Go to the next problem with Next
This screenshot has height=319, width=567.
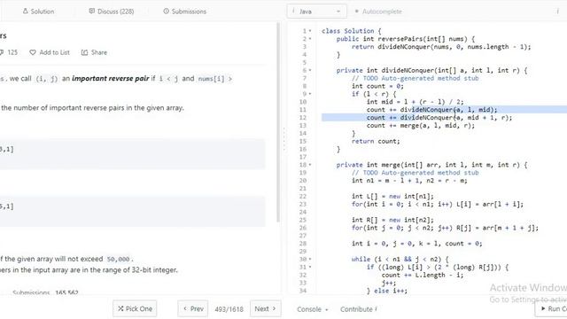point(266,308)
